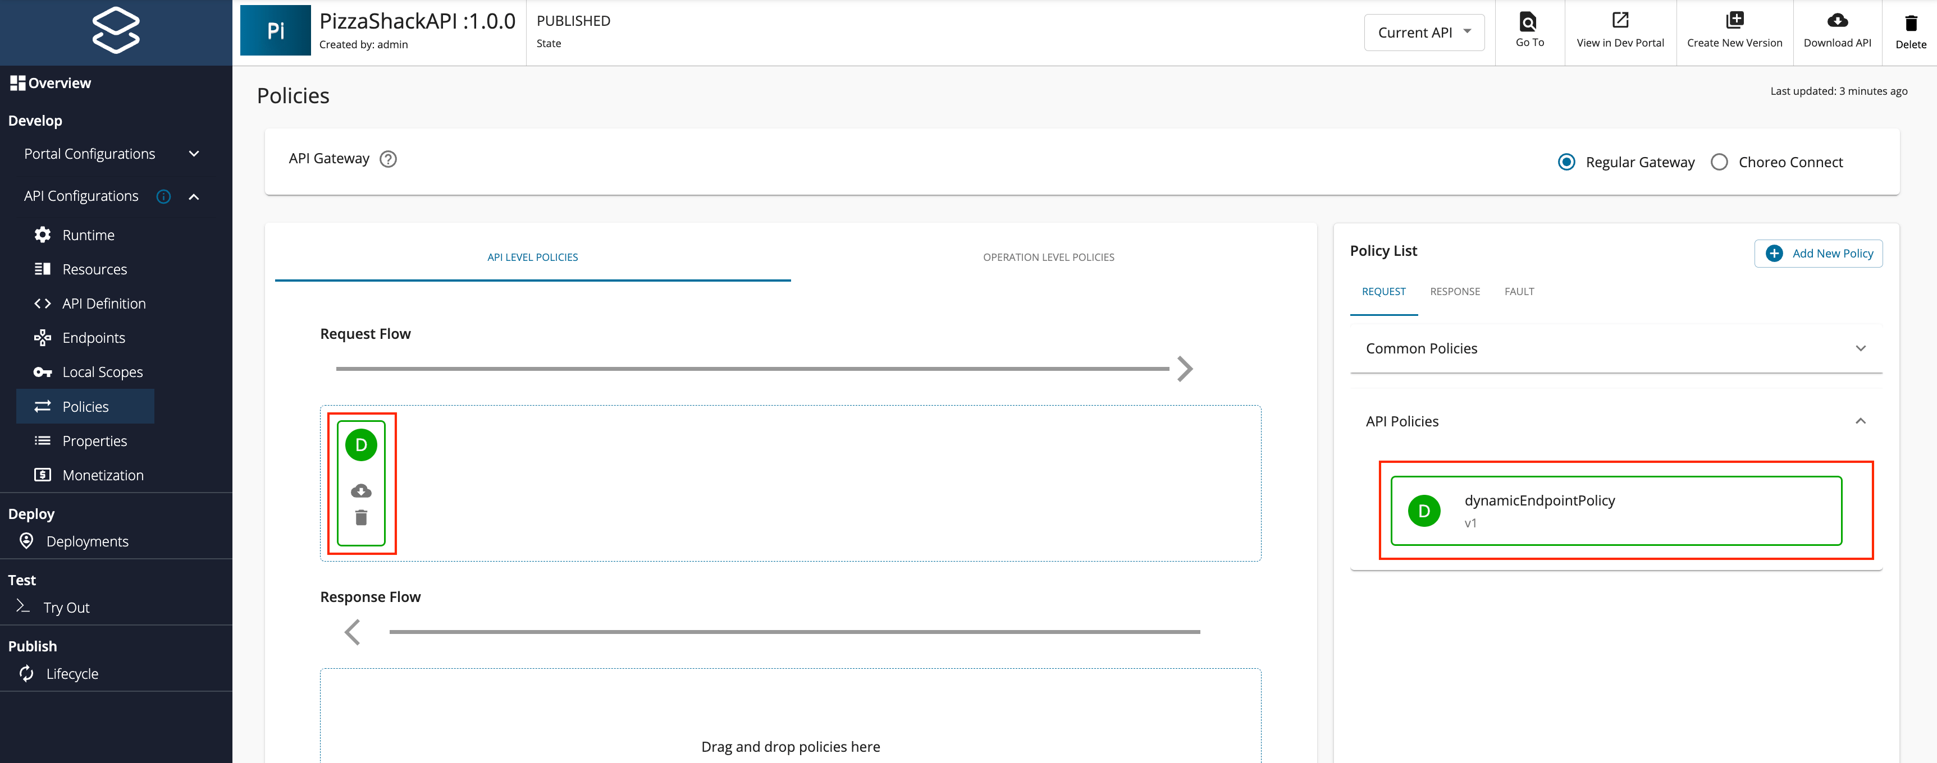1937x763 pixels.
Task: Download the attached policy in Request Flow
Action: coord(361,490)
